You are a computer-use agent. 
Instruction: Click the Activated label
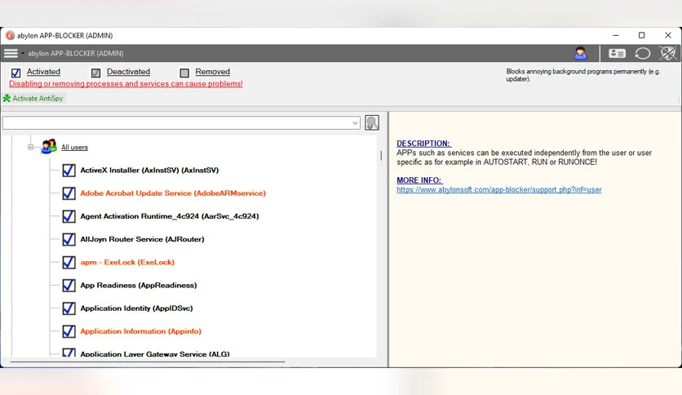point(43,72)
